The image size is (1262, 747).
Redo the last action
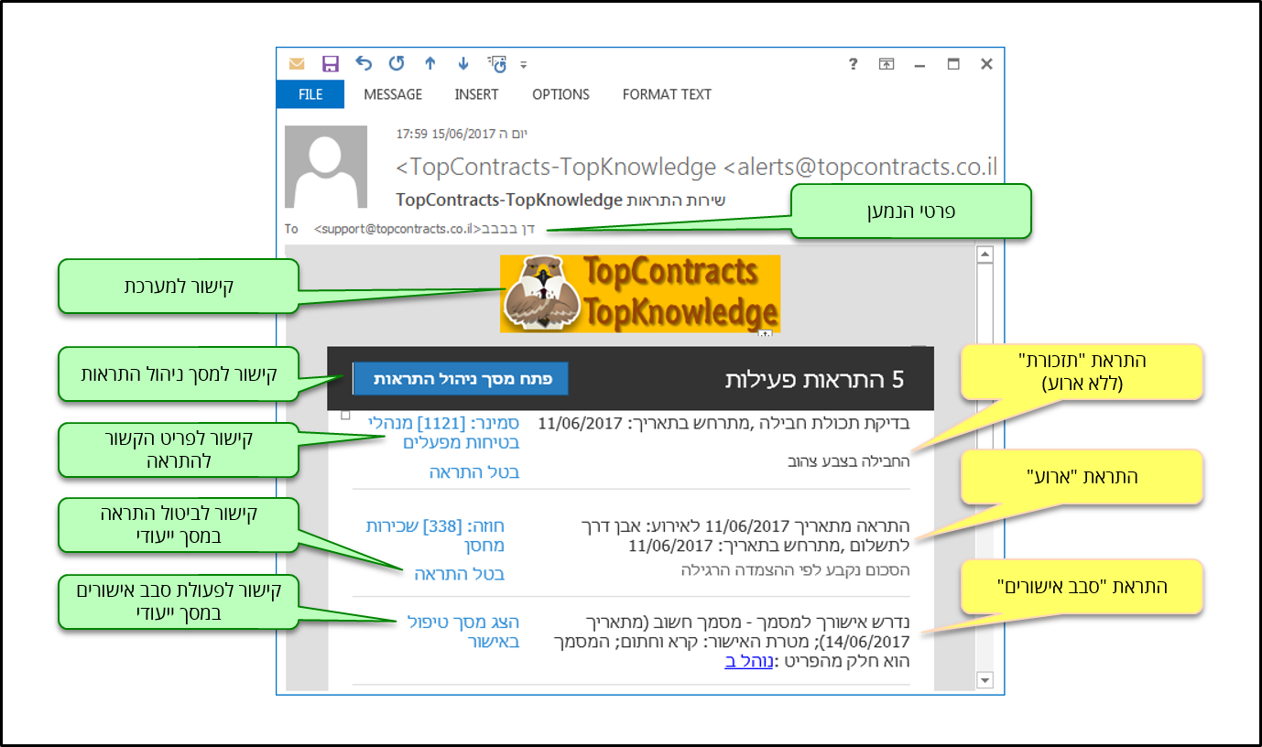point(397,64)
